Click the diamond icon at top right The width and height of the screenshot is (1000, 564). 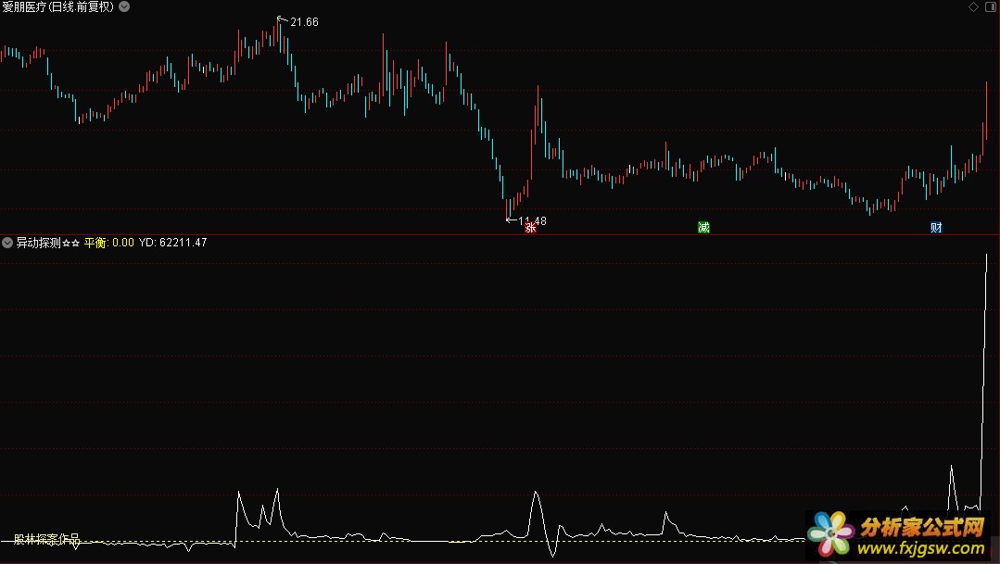(973, 7)
